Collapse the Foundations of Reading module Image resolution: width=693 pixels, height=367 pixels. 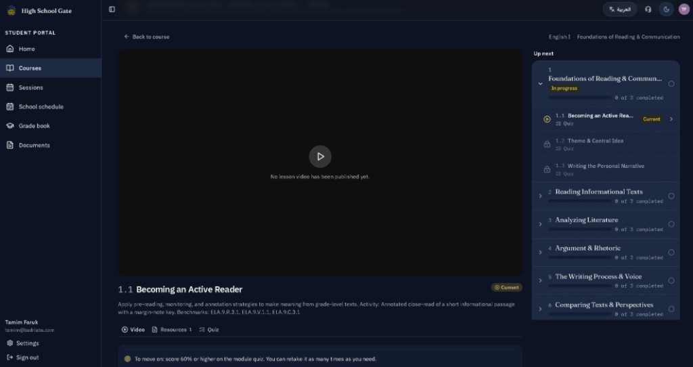pyautogui.click(x=540, y=83)
